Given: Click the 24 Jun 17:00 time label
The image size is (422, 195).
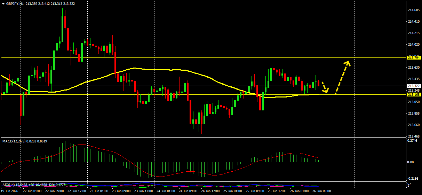Looking at the screenshot, I should point(210,191).
